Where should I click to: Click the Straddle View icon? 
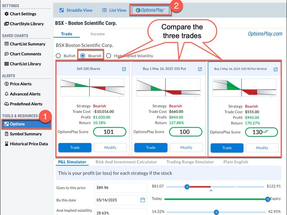coord(62,10)
